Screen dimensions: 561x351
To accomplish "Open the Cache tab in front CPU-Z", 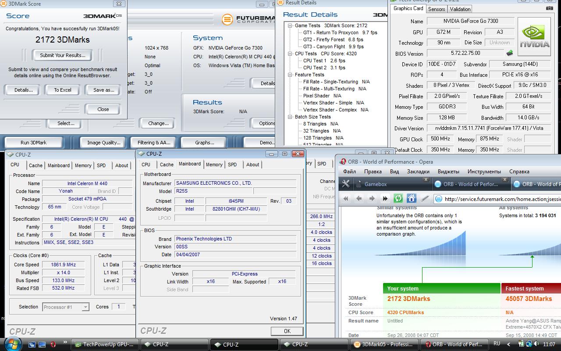I will coord(167,165).
